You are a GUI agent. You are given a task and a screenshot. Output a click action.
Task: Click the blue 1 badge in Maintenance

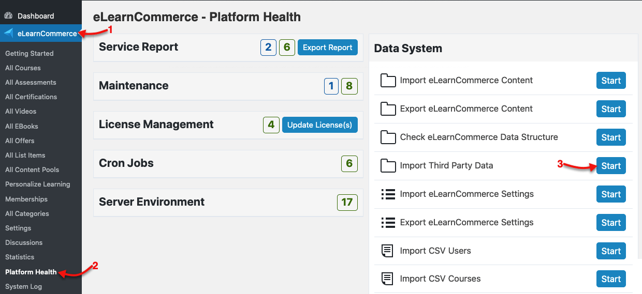tap(331, 86)
